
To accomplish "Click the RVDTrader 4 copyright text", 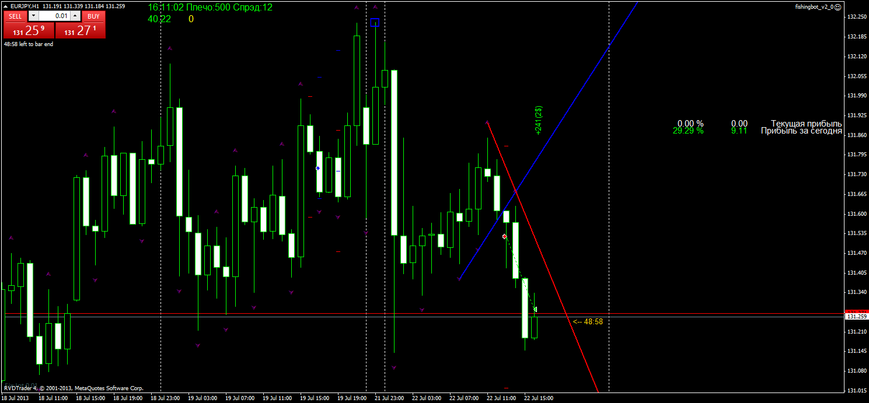I will click(74, 388).
